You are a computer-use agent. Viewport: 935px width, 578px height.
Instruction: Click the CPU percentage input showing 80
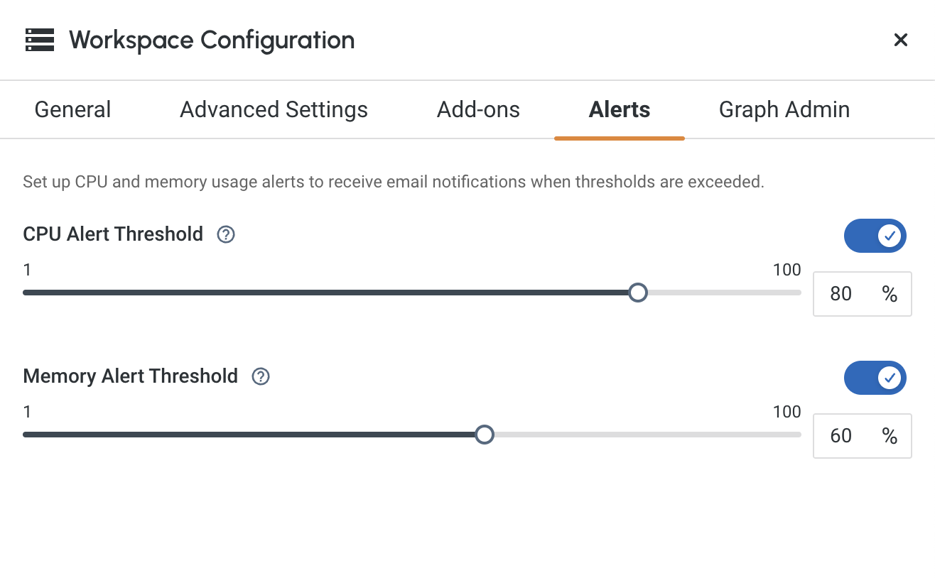[x=842, y=294]
